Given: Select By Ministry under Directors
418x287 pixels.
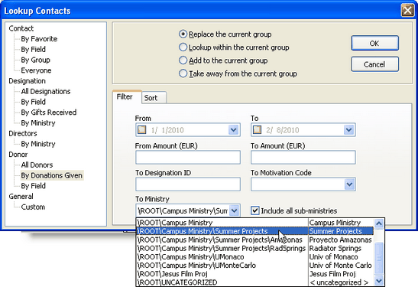Looking at the screenshot, I should click(38, 144).
